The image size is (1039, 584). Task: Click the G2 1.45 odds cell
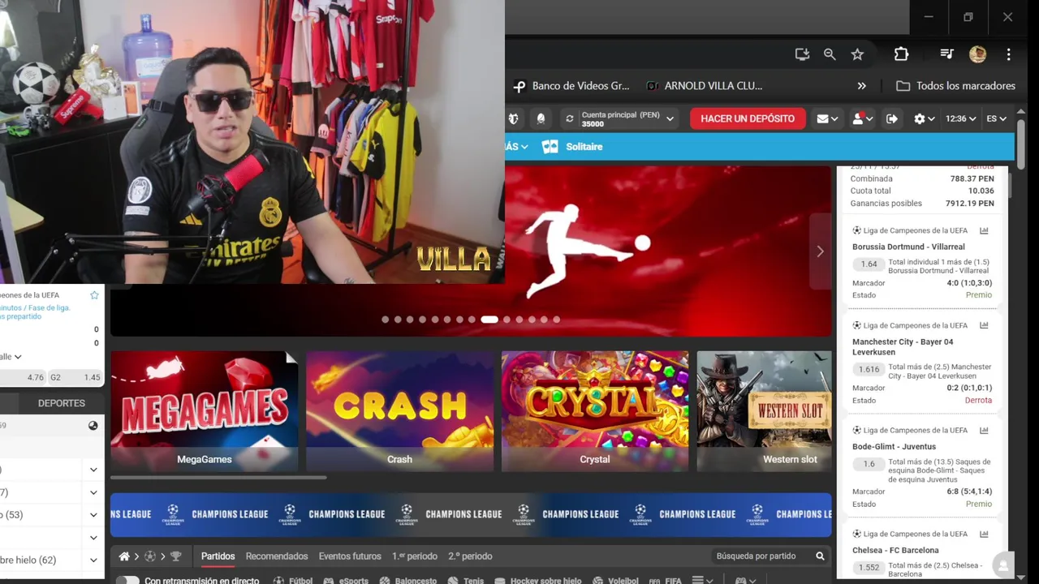75,377
